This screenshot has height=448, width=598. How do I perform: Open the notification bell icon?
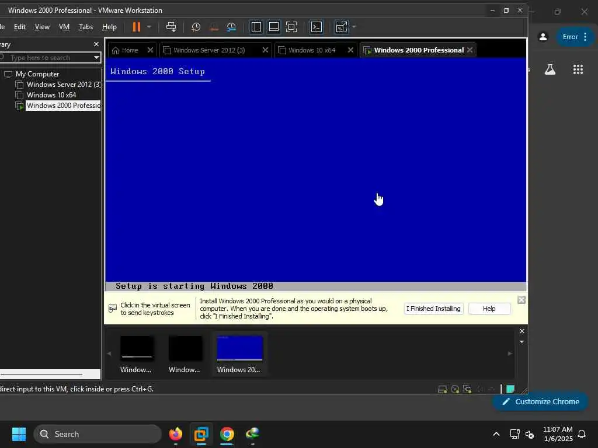tap(582, 434)
